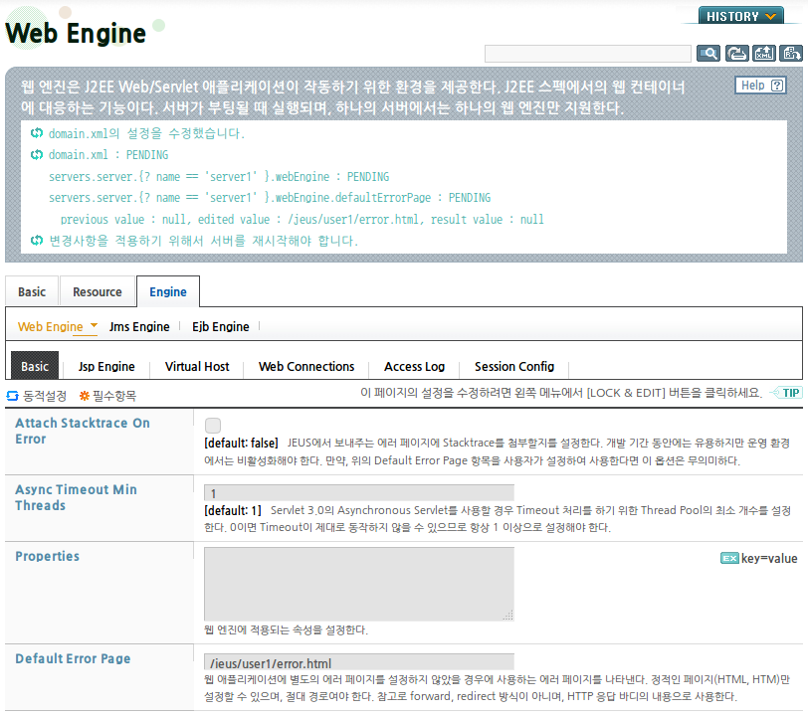The height and width of the screenshot is (716, 808).
Task: Click the magnifier search icon button
Action: tap(708, 53)
